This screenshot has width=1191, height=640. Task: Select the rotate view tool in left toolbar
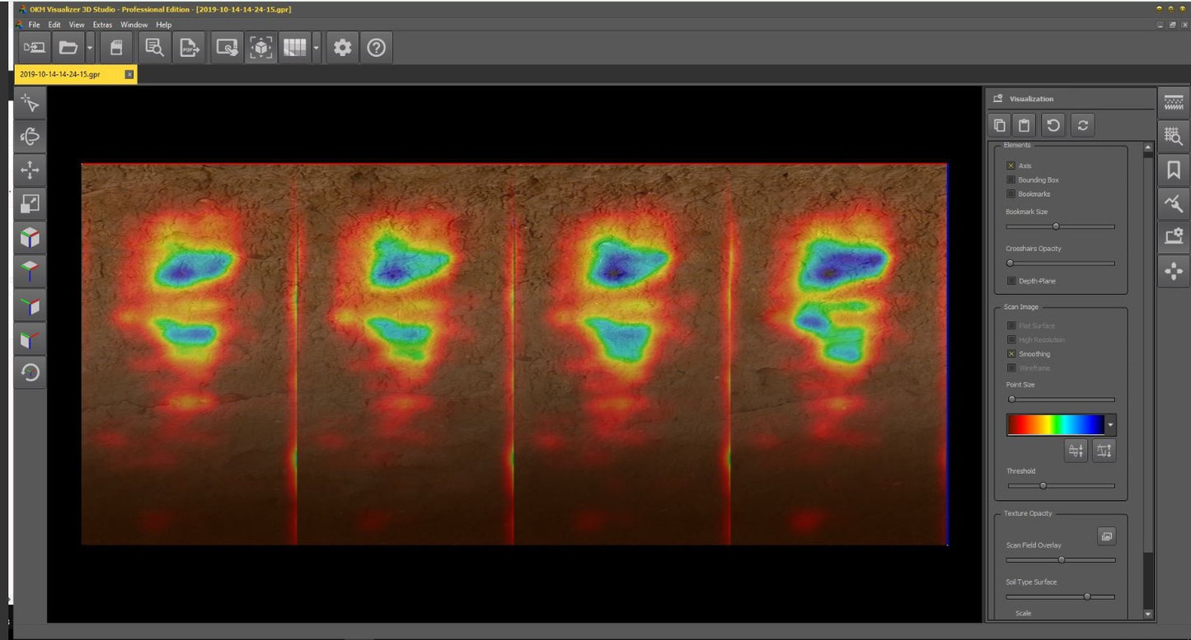30,136
